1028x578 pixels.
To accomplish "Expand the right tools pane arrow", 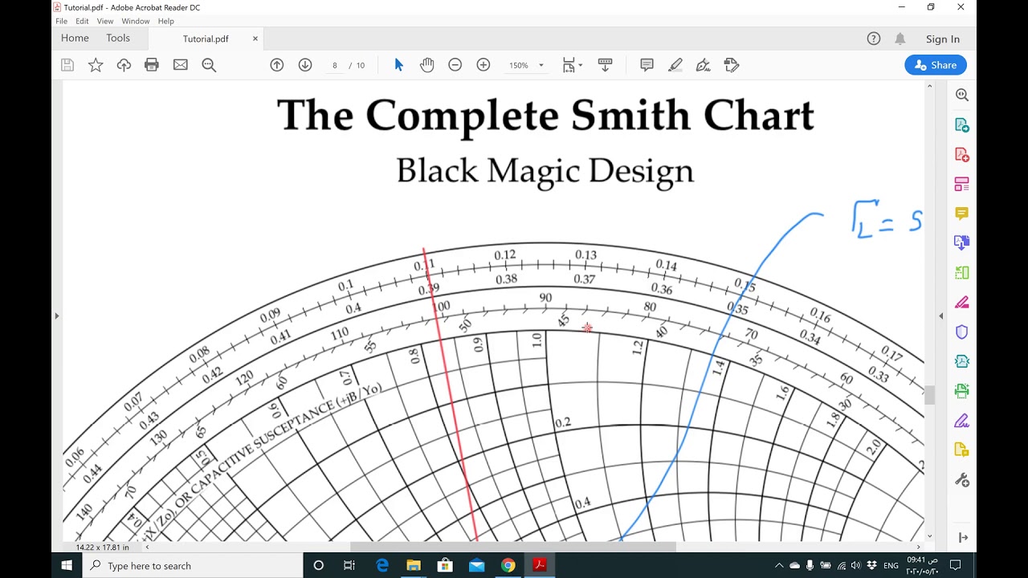I will [x=961, y=537].
